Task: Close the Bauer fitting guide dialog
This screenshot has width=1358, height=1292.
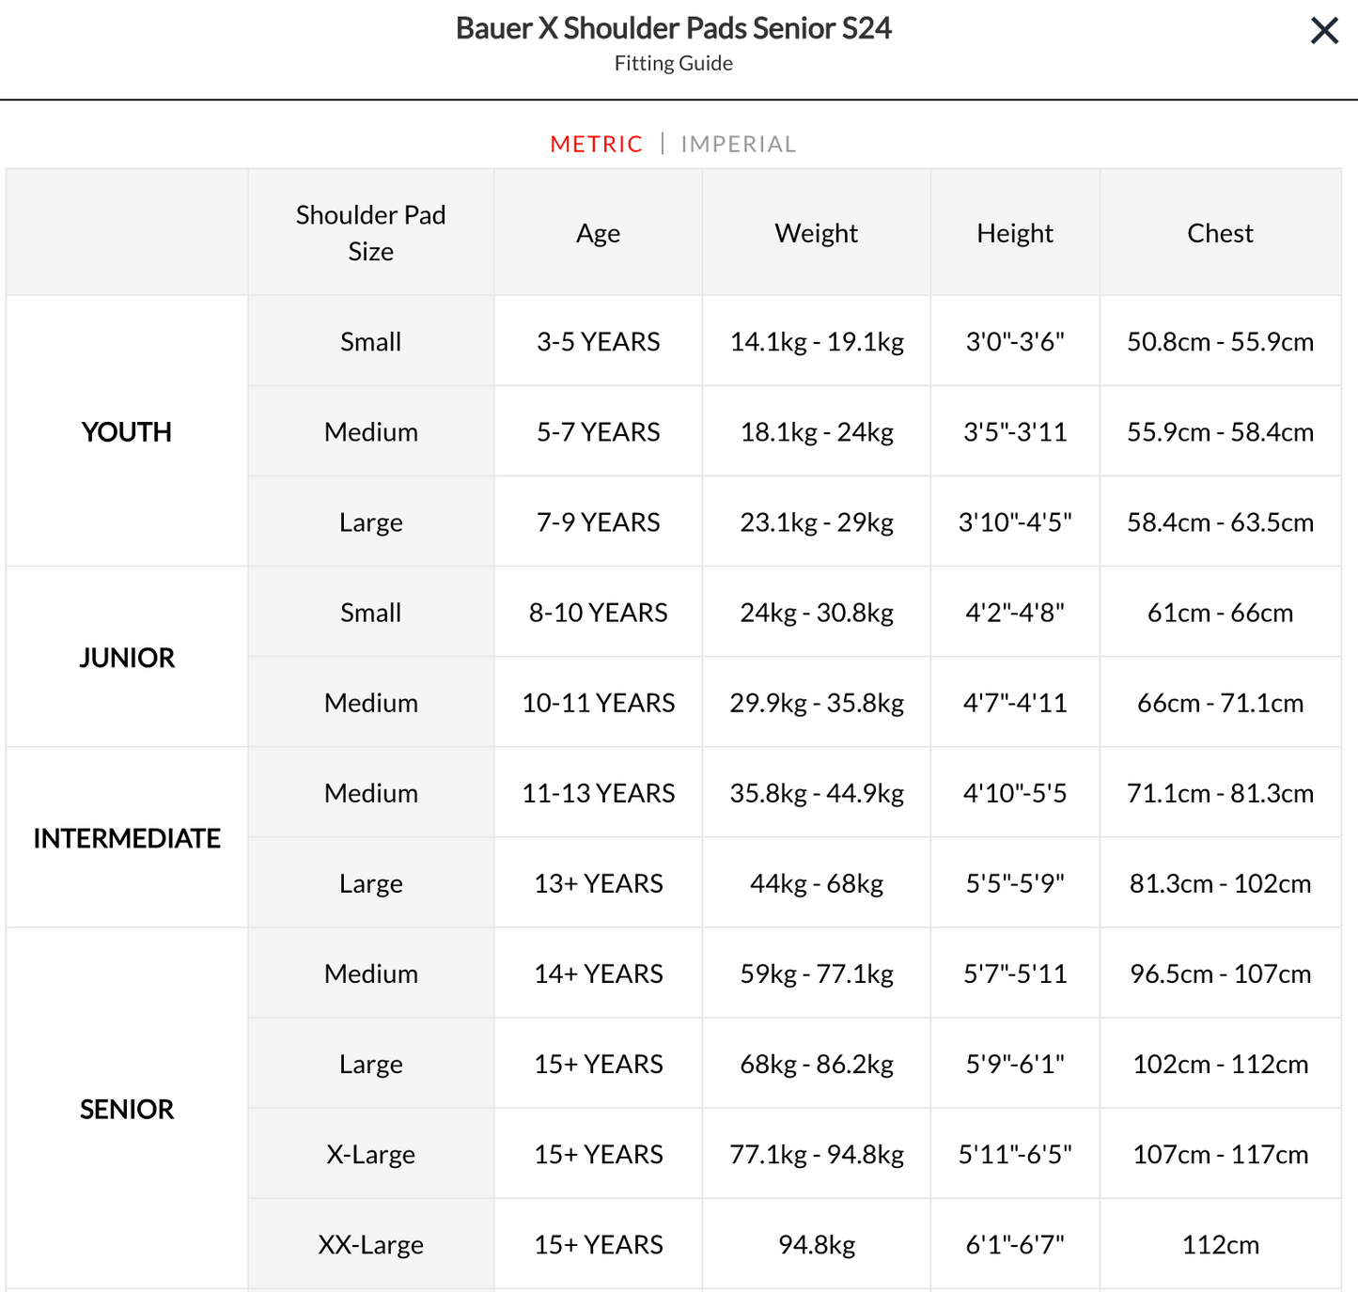Action: pos(1324,31)
